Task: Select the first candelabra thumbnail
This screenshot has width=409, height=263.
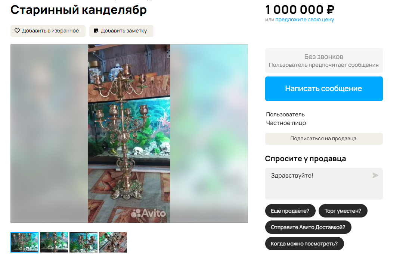Action: click(x=25, y=242)
